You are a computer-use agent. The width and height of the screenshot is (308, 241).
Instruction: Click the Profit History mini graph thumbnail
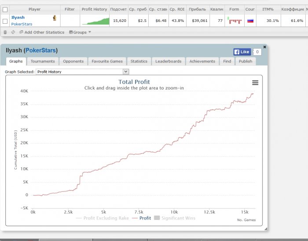coord(95,21)
